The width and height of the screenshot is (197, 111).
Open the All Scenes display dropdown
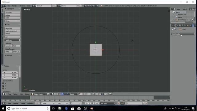(192, 9)
